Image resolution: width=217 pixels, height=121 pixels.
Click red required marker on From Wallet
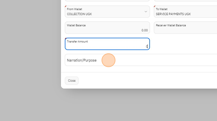click(66, 6)
